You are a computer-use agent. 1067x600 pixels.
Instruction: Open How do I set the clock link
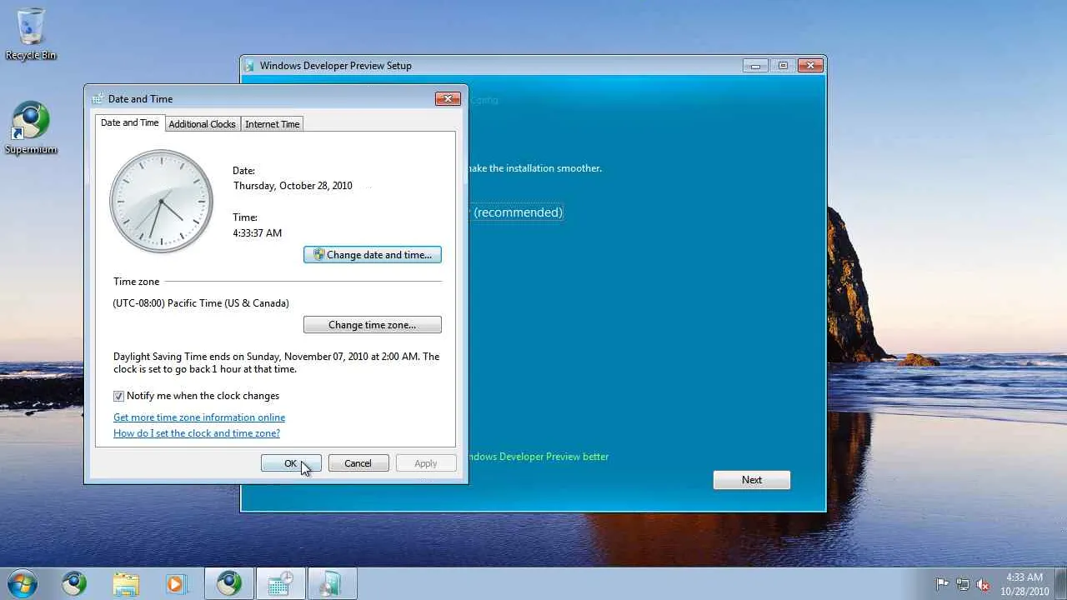(197, 433)
